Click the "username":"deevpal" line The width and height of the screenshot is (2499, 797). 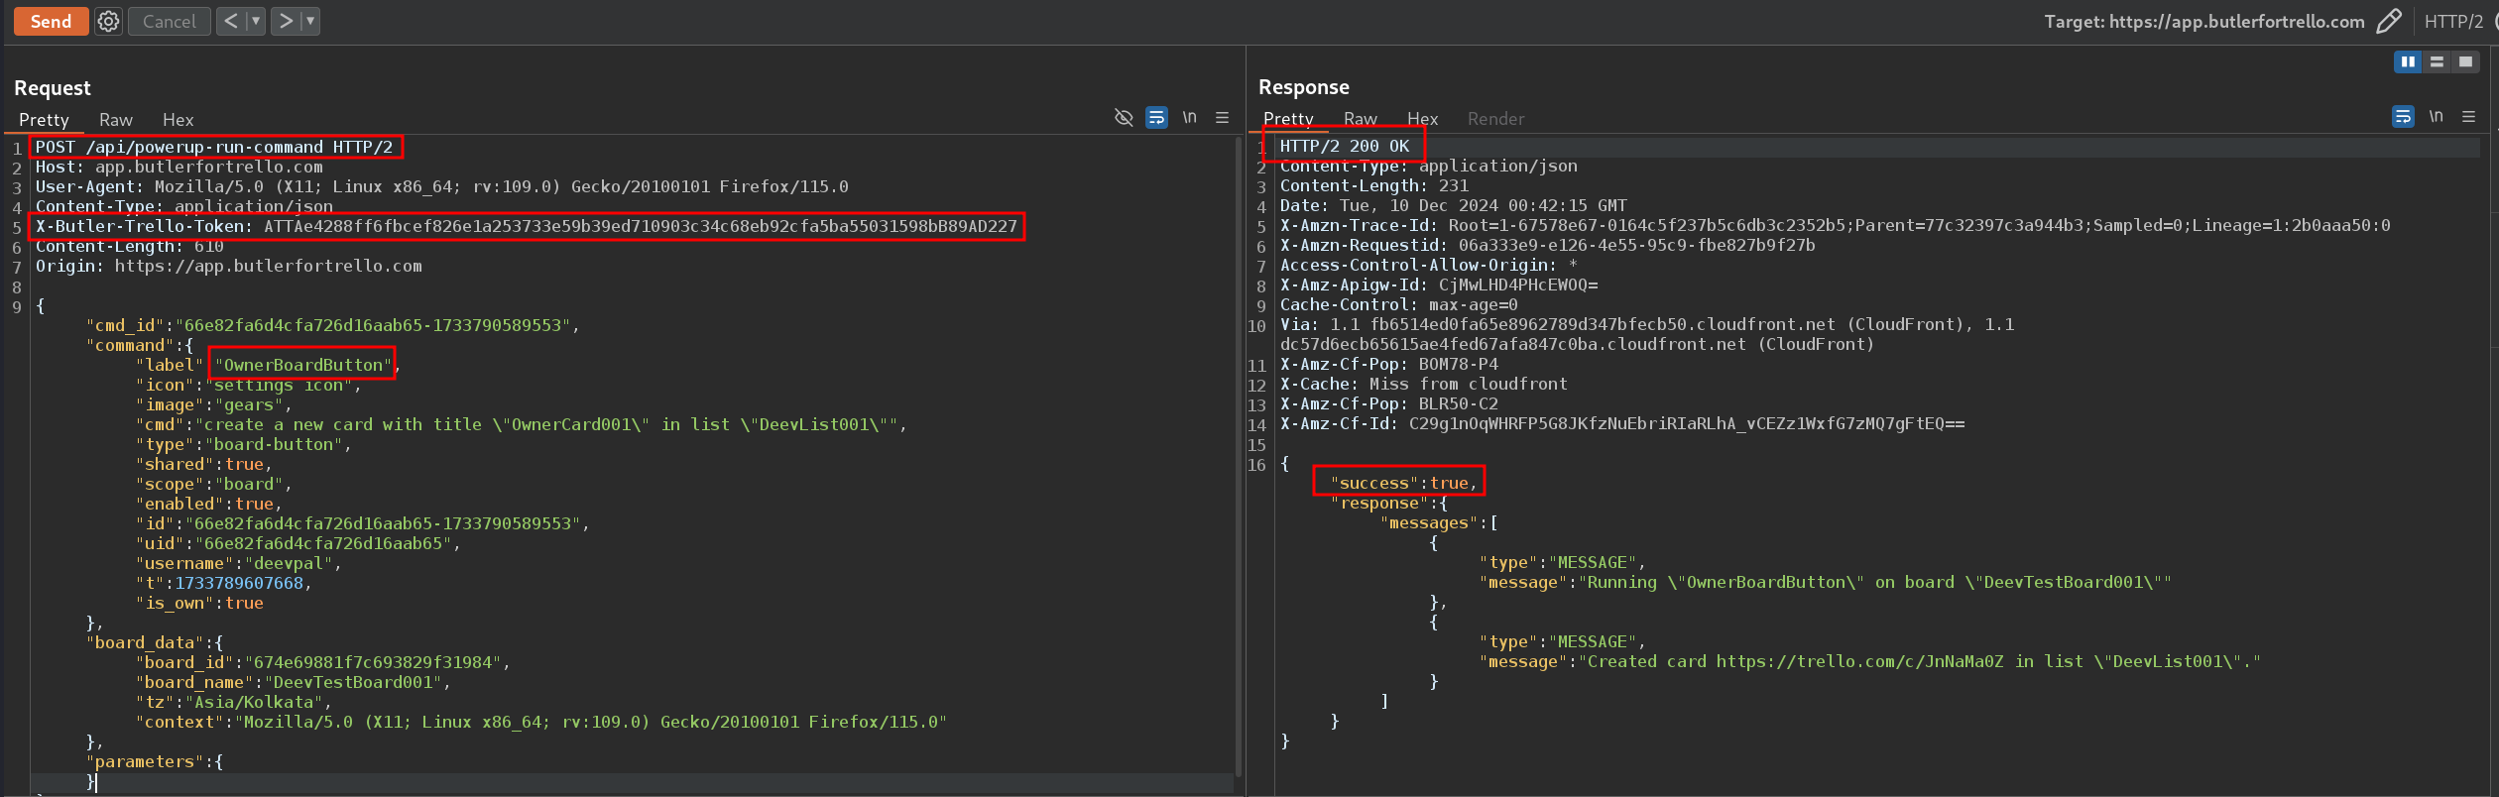[x=238, y=563]
